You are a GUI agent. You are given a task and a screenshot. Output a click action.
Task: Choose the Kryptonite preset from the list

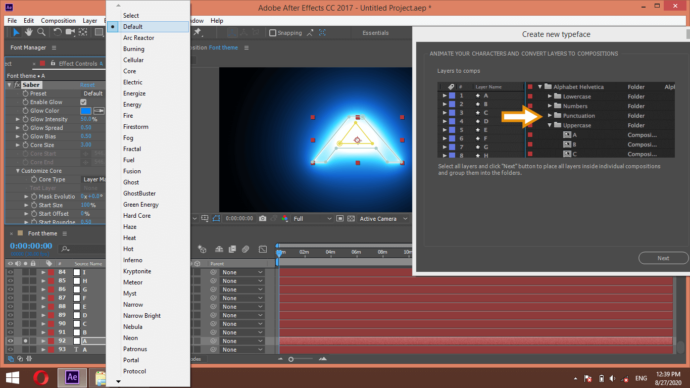pos(136,271)
